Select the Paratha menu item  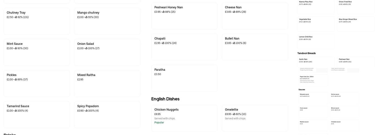click(184, 78)
